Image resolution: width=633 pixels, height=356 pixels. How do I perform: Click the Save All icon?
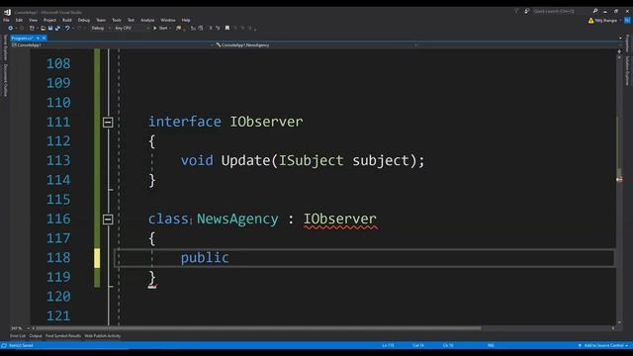pos(57,29)
